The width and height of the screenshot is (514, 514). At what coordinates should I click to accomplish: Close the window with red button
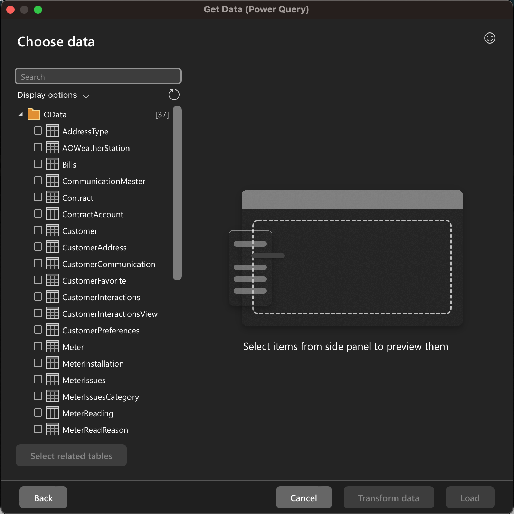point(10,10)
